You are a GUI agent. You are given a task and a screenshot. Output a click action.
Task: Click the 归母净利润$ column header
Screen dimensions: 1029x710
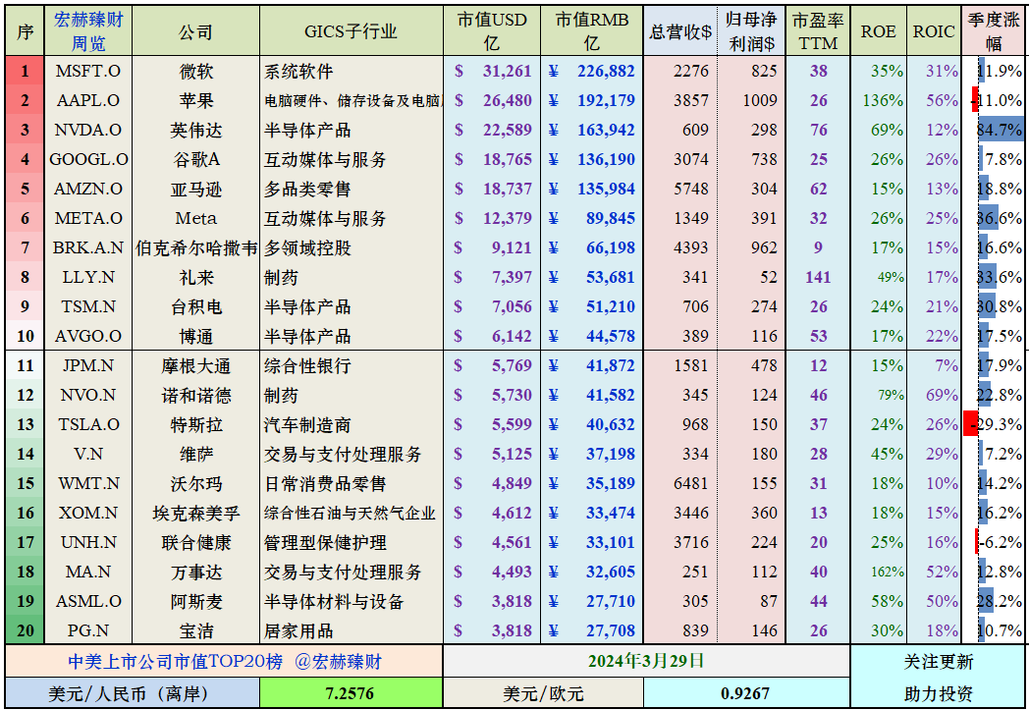[751, 30]
